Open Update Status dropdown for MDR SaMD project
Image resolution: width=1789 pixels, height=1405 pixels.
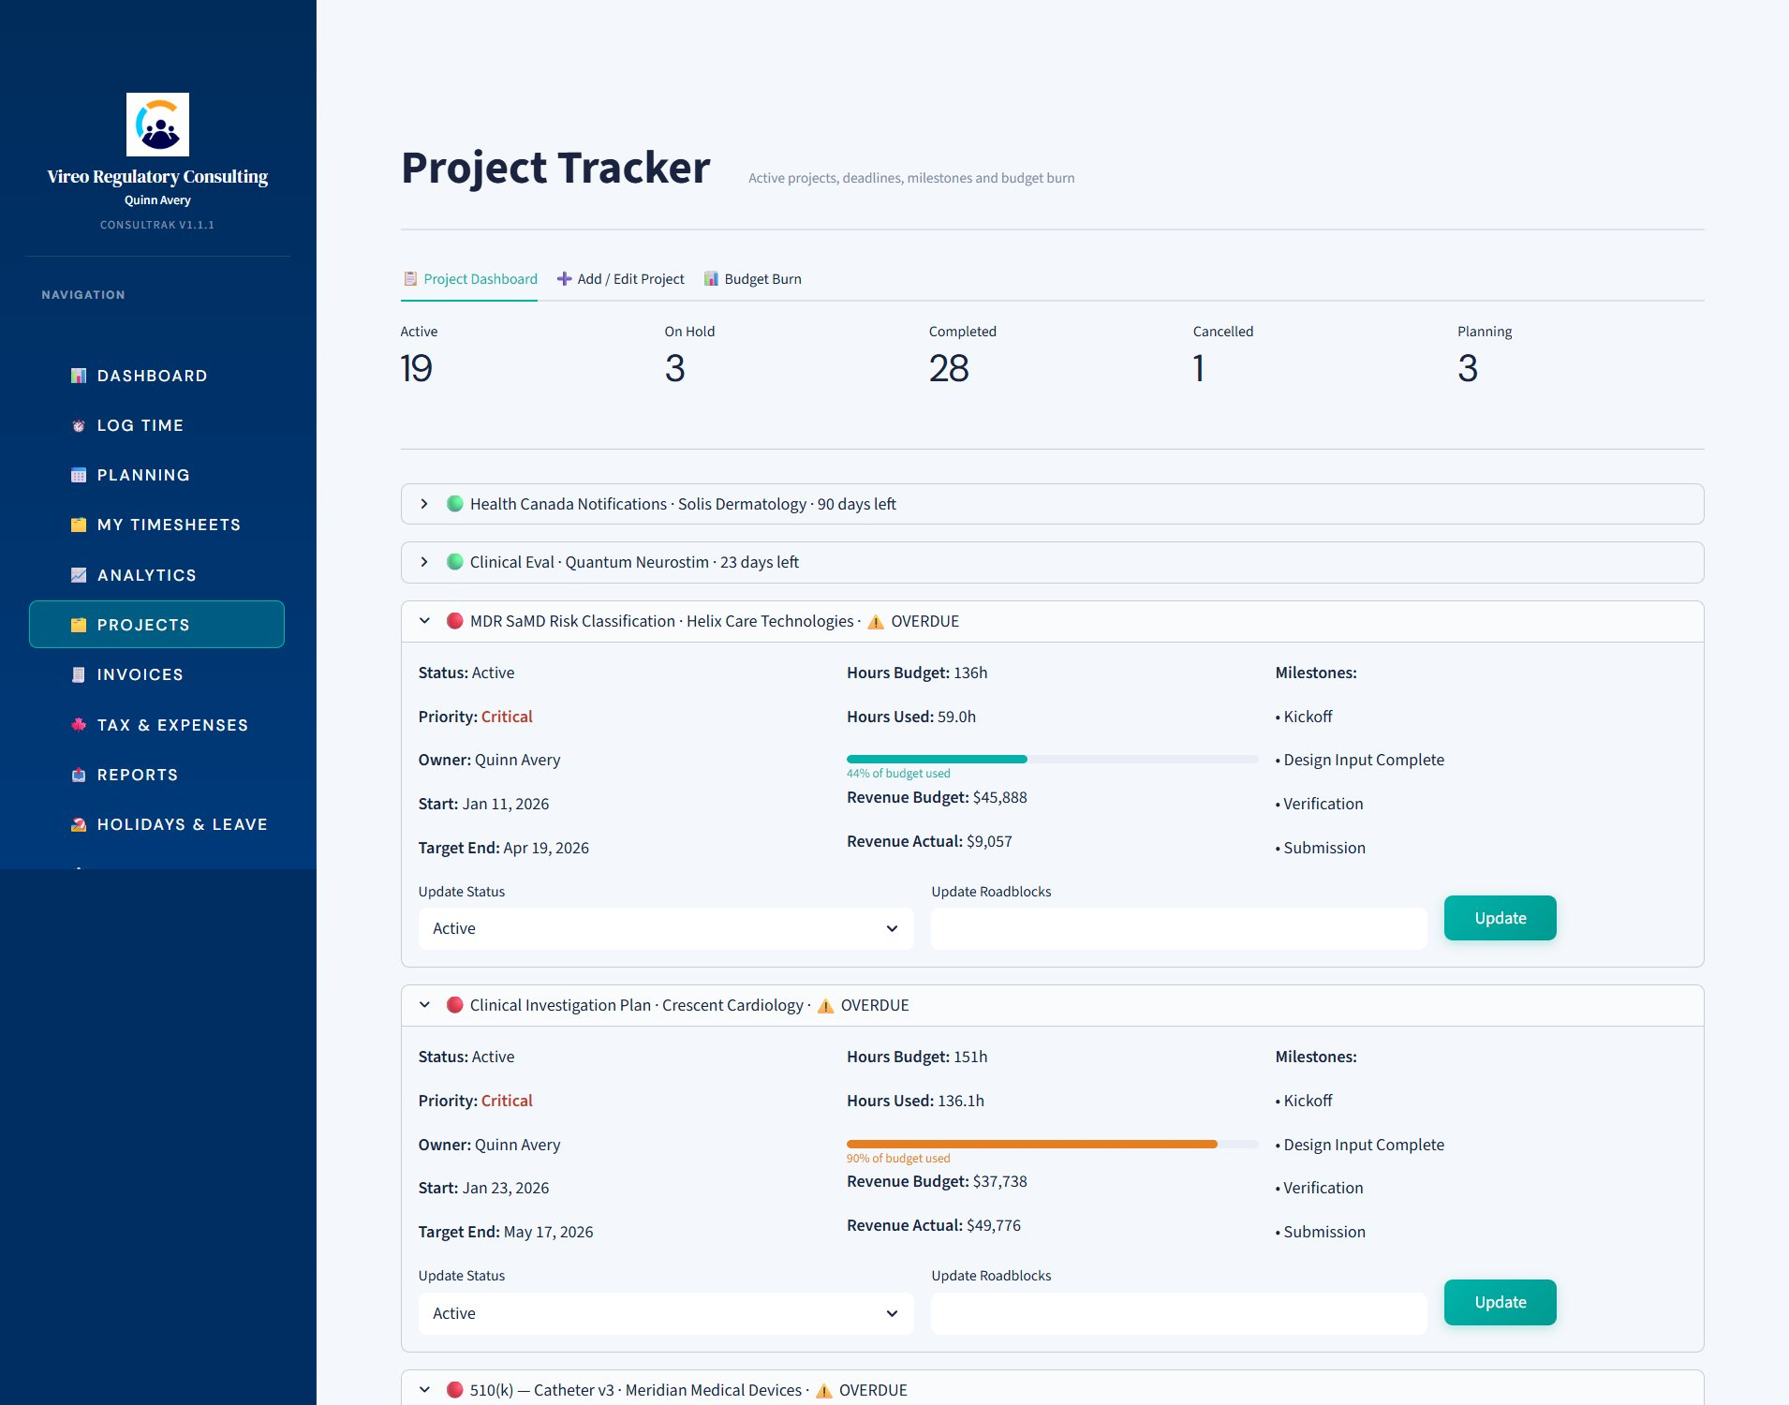click(665, 928)
